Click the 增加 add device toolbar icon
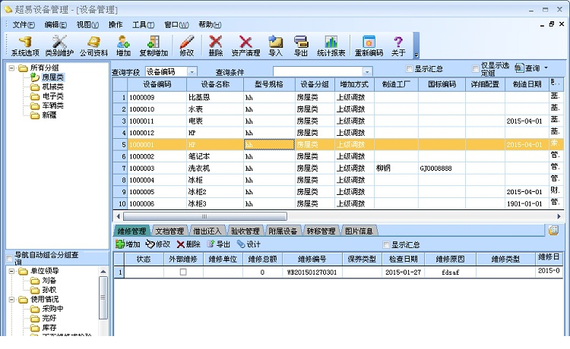 (x=123, y=46)
